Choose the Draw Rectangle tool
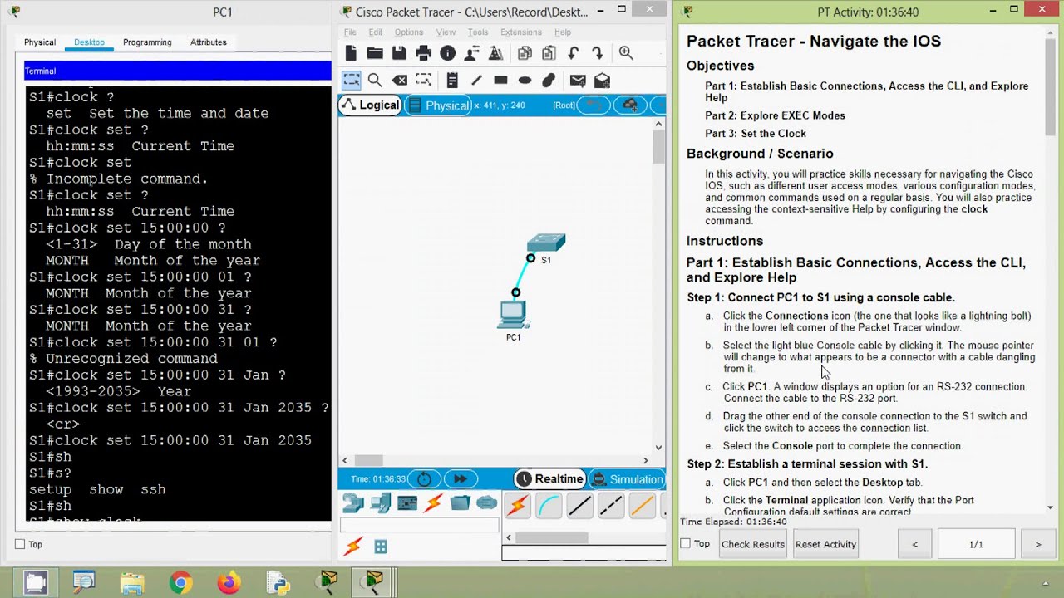Image resolution: width=1064 pixels, height=598 pixels. point(500,80)
